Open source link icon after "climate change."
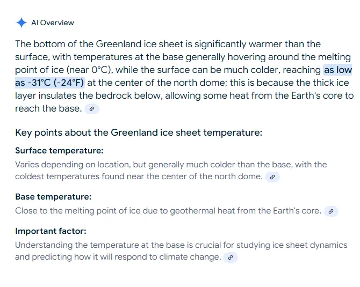This screenshot has height=287, width=360. pos(230,257)
